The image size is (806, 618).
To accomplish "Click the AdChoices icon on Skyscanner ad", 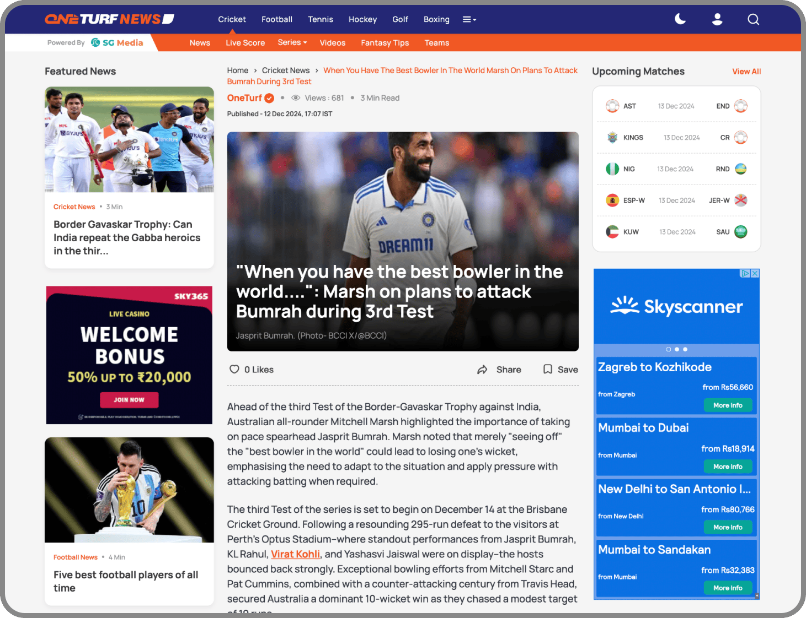I will point(745,273).
